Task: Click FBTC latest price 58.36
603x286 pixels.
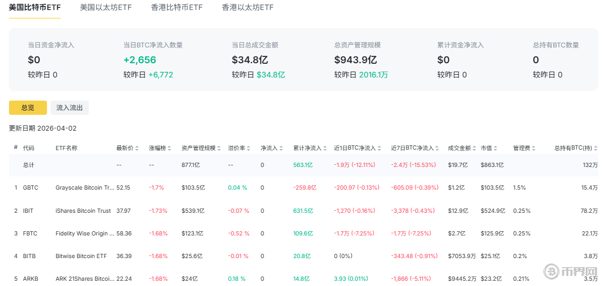Action: click(123, 233)
